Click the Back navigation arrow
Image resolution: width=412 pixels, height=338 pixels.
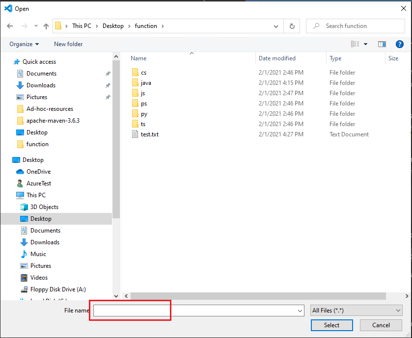pos(10,26)
